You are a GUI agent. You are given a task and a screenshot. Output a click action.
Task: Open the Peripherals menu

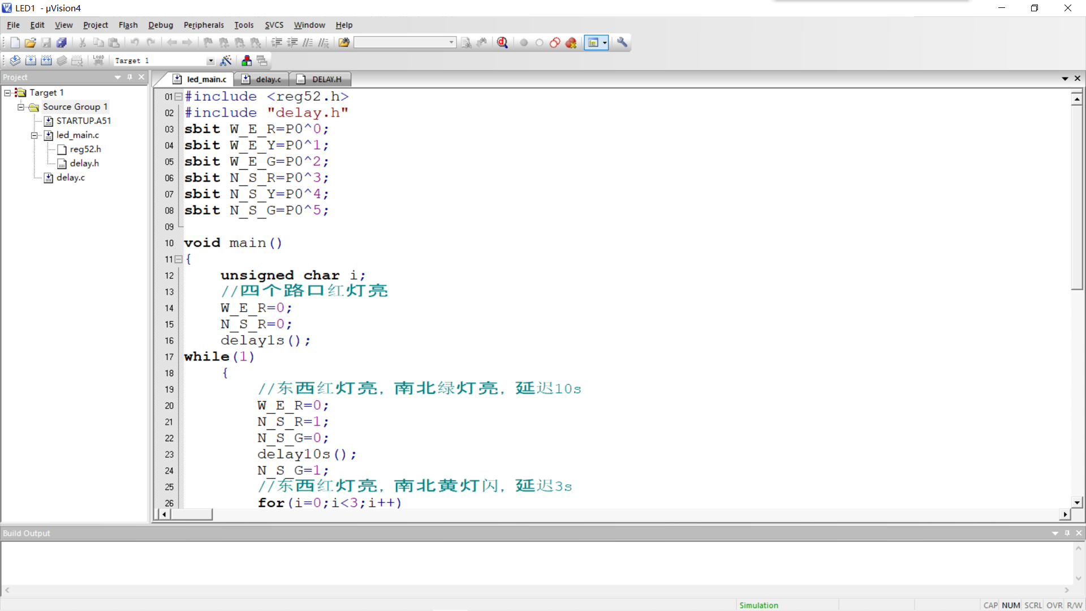point(204,25)
